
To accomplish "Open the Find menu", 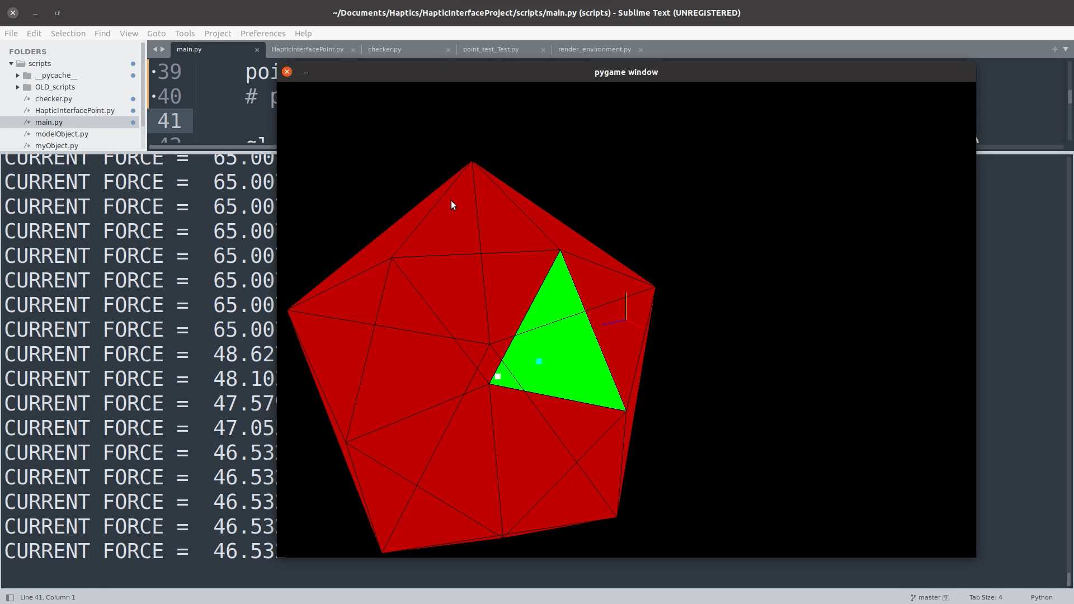I will tap(102, 34).
